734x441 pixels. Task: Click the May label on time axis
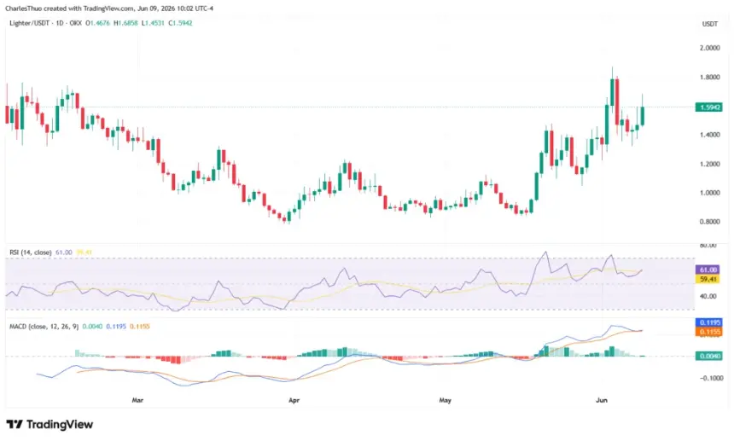[446, 400]
